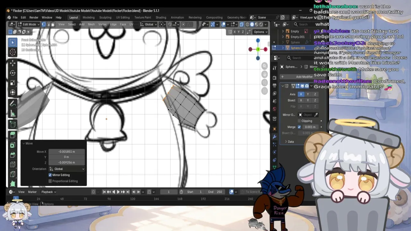Viewport: 411px width, 231px height.
Task: Expand the Empty outliner item
Action: point(283,31)
